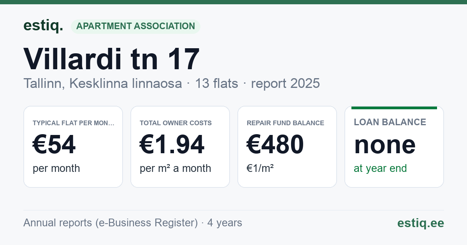Click the €1/m² text

(260, 168)
